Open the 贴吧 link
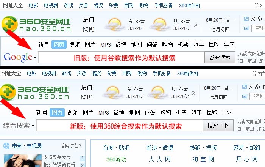265x167 pixels. (x=124, y=148)
